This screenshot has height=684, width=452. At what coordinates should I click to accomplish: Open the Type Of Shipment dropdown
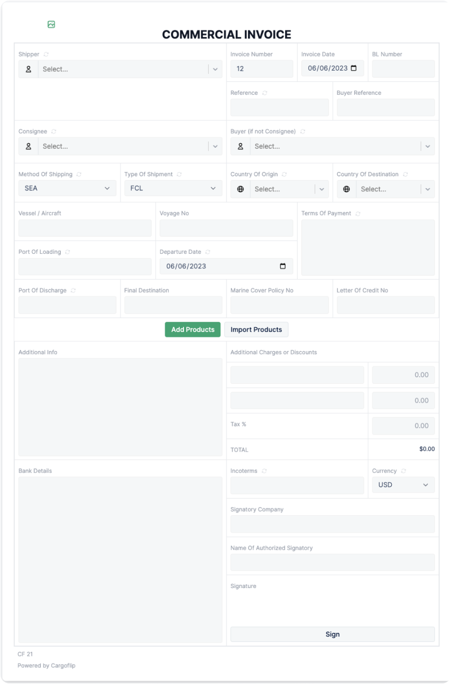(173, 188)
